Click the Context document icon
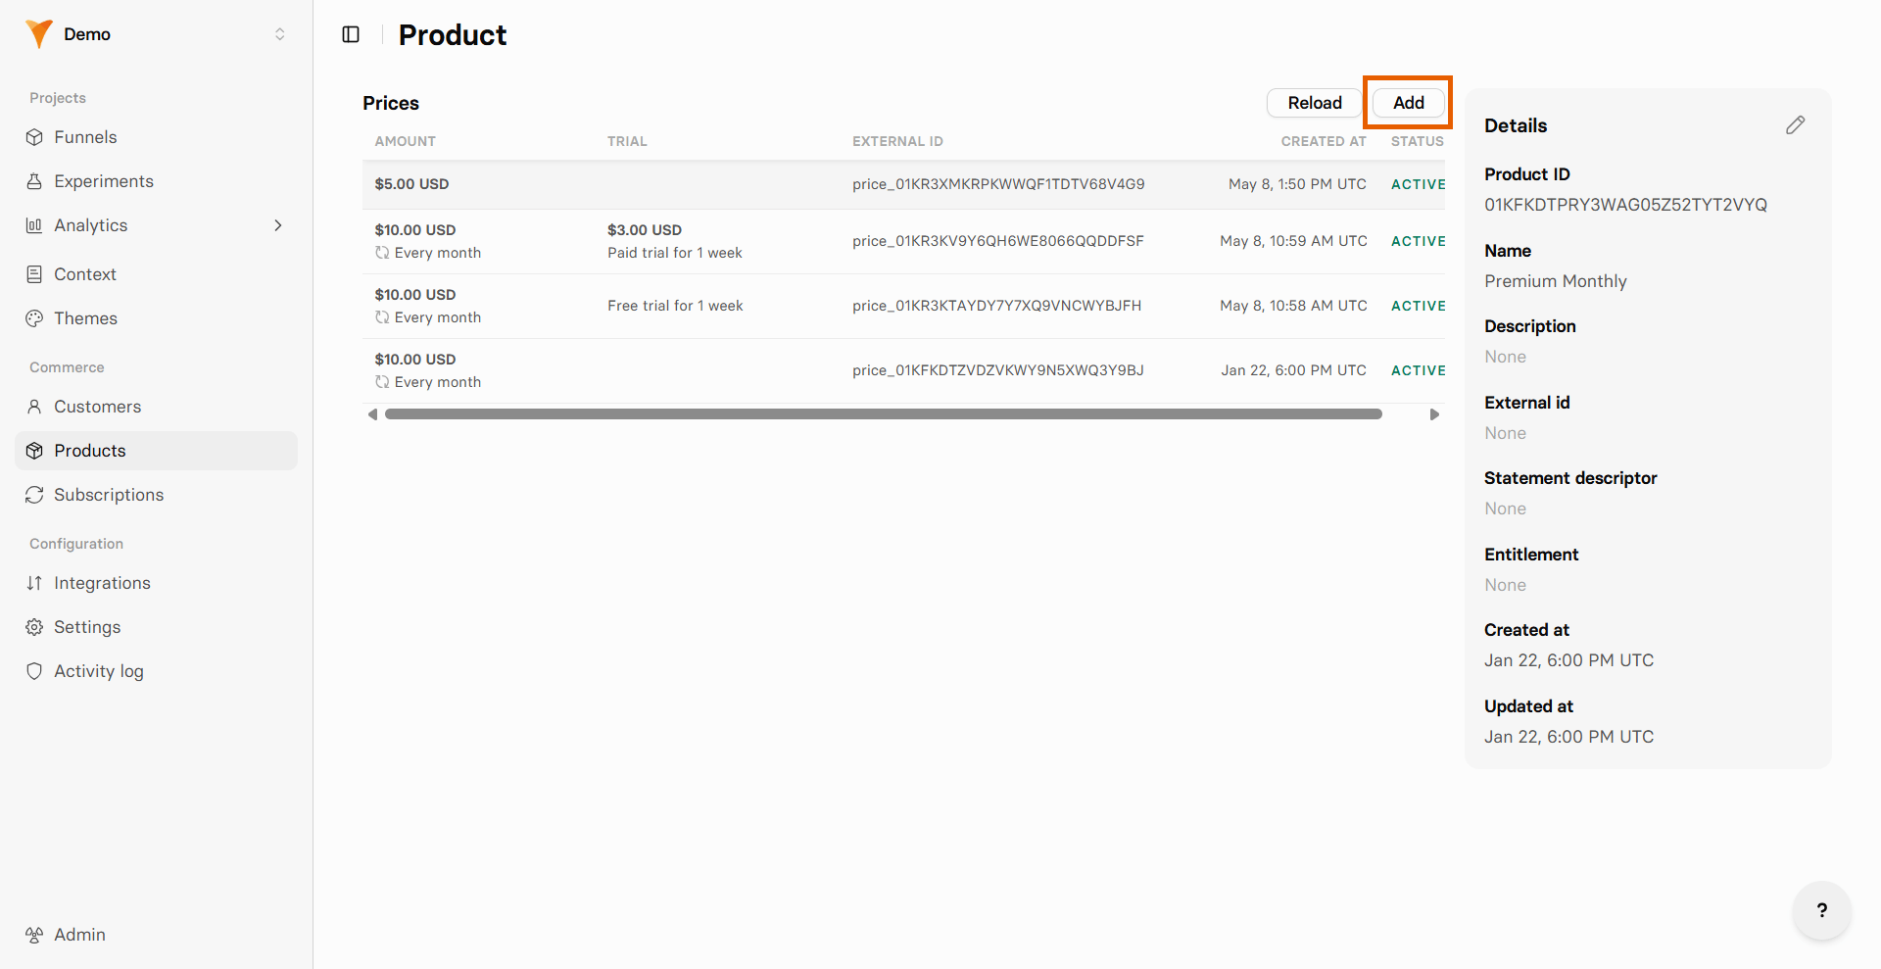Screen dimensions: 1881x969 [34, 274]
